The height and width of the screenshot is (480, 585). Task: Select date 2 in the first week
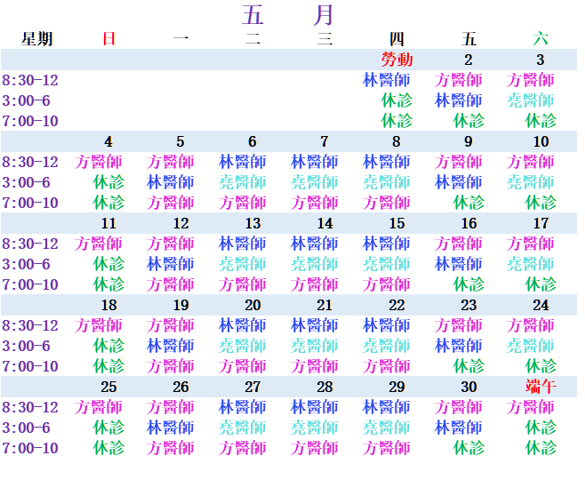[469, 60]
